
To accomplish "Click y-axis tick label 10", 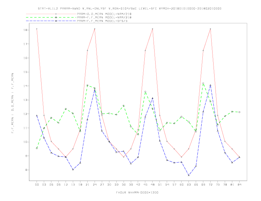I will point(25,142).
